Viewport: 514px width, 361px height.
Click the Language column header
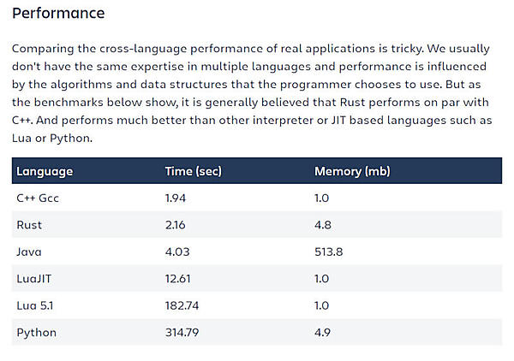tap(45, 171)
